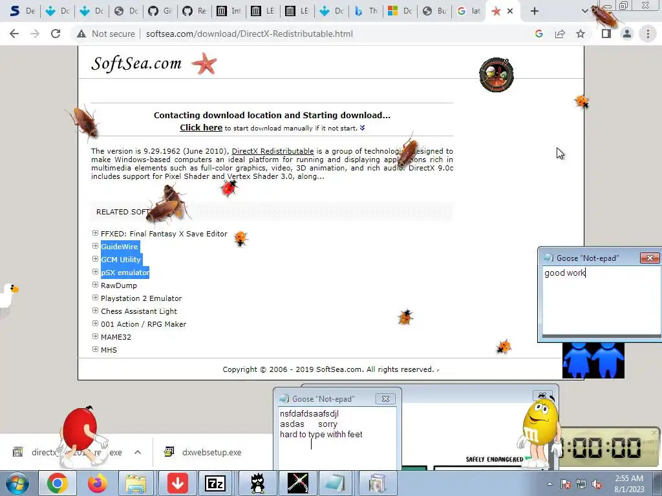The height and width of the screenshot is (496, 662).
Task: Open the penguin character taskbar app
Action: click(257, 483)
